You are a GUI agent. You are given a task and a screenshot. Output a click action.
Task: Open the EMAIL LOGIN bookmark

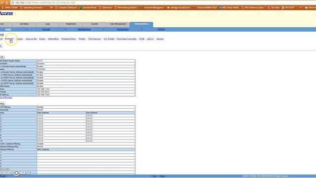(10, 7)
